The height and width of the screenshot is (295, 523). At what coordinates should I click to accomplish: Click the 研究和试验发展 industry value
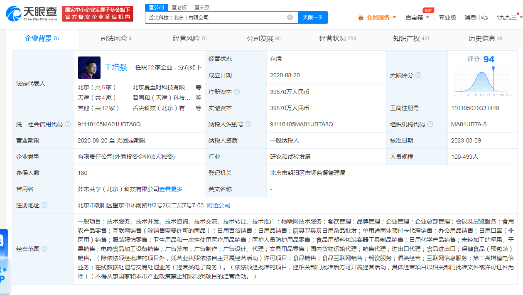coord(290,157)
